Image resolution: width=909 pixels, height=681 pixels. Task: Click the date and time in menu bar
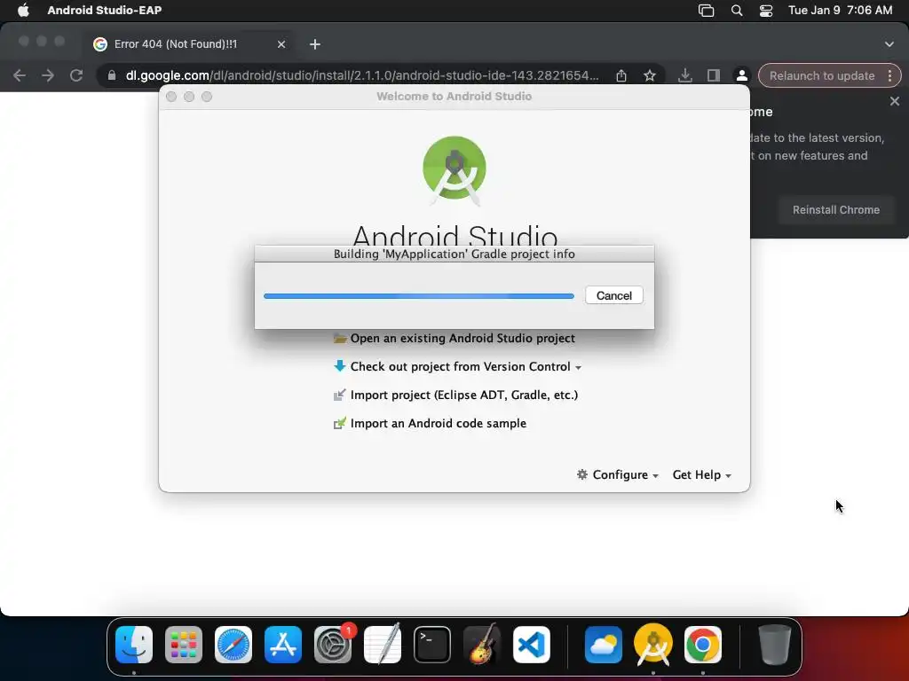840,10
